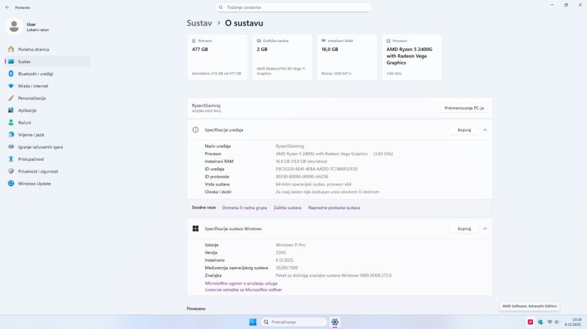Go to Aplikacije in sidebar
This screenshot has height=329, width=587.
click(48, 110)
